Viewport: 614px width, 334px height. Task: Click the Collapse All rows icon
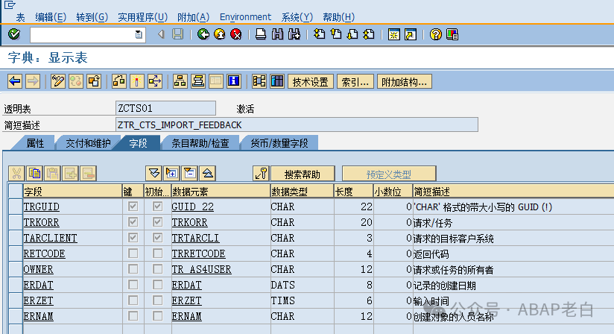pos(208,174)
